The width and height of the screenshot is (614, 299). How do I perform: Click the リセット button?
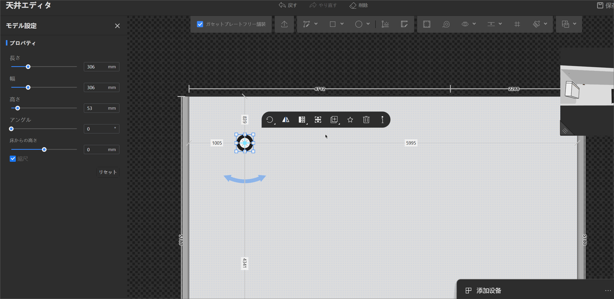[x=108, y=172]
